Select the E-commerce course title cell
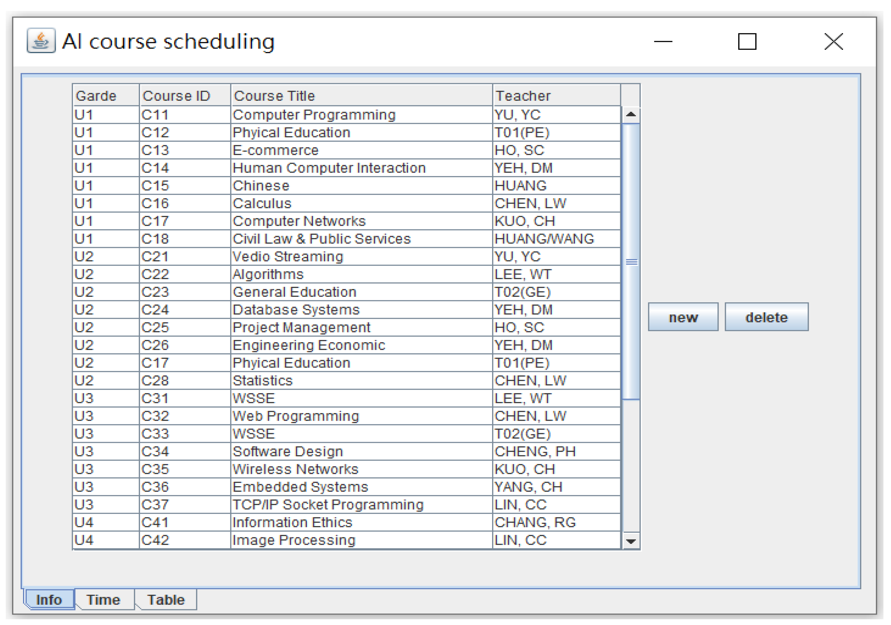 click(362, 150)
